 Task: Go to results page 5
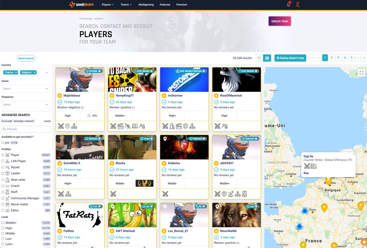[351, 58]
